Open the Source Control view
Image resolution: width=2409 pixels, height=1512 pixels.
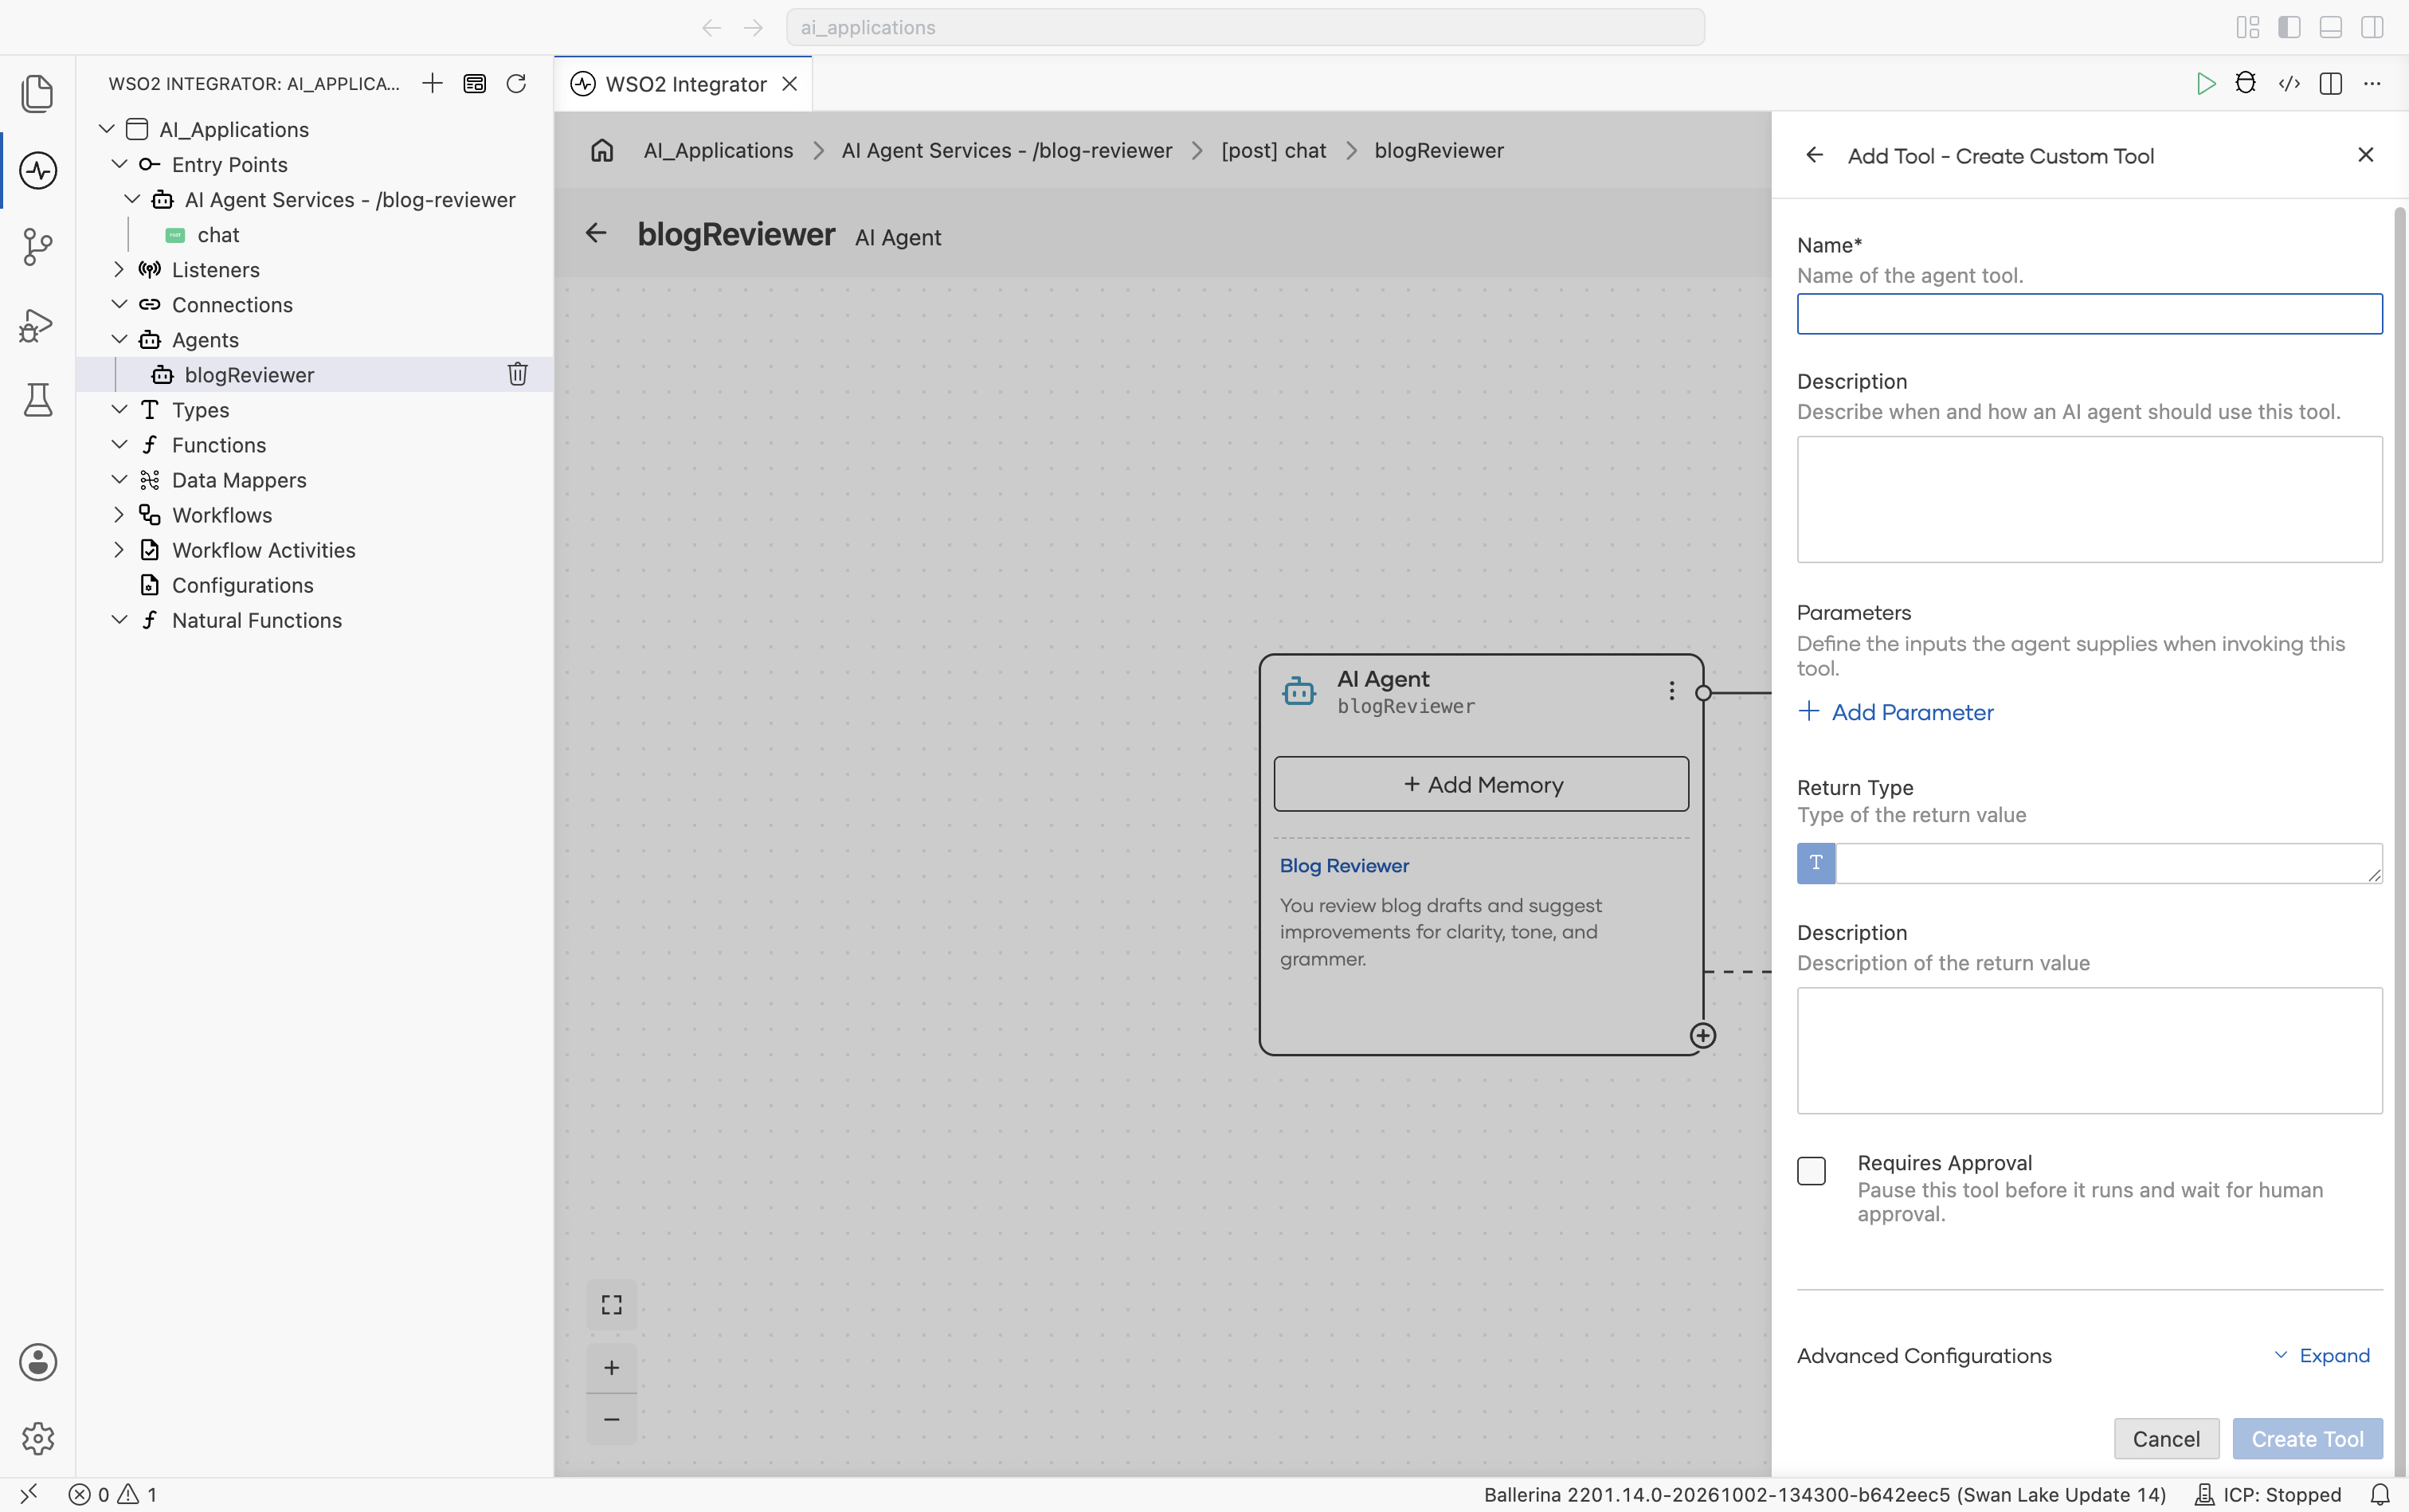(x=38, y=246)
